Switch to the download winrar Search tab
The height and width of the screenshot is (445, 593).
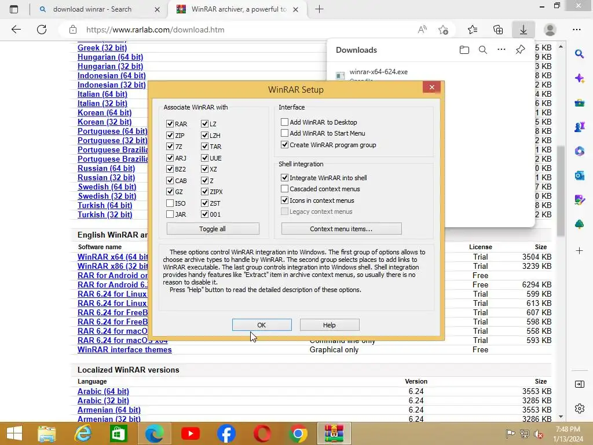92,9
